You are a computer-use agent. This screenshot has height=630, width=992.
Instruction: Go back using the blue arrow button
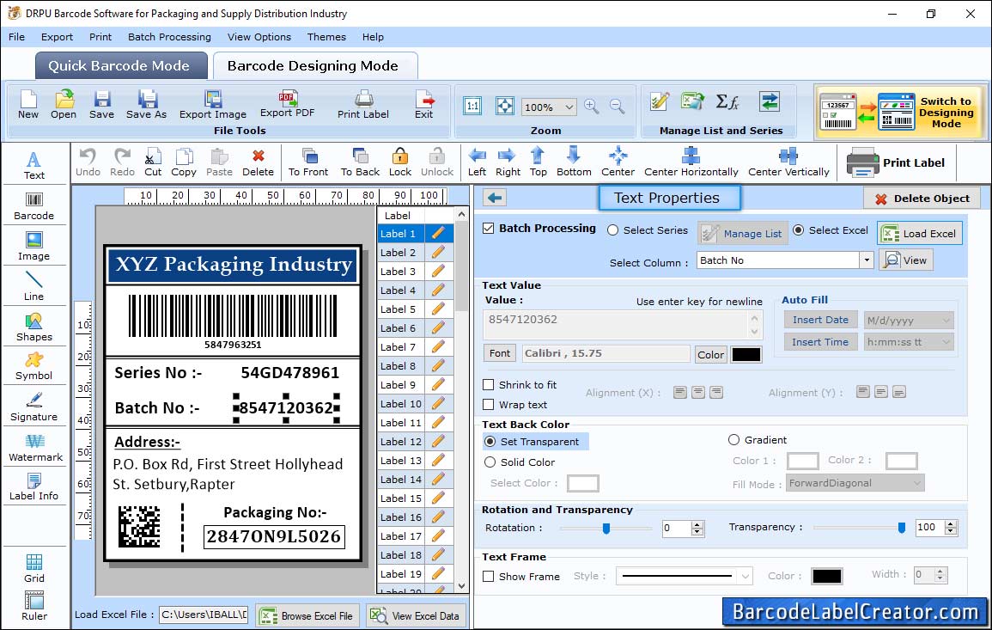tap(495, 198)
